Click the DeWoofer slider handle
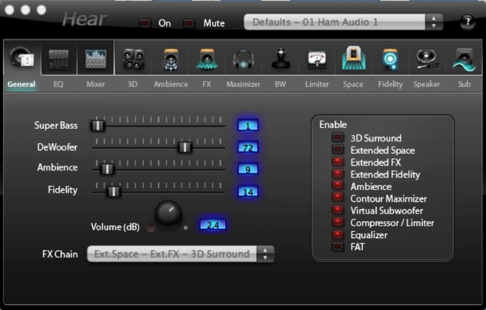This screenshot has height=310, width=486. (x=185, y=147)
